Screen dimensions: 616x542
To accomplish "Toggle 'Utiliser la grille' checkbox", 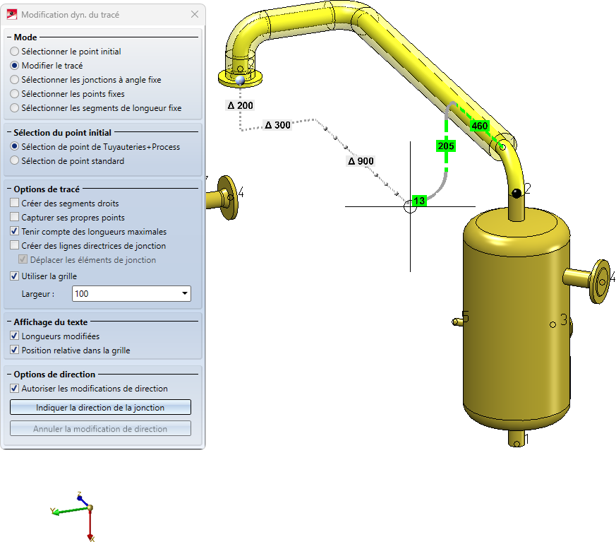I will [x=15, y=276].
